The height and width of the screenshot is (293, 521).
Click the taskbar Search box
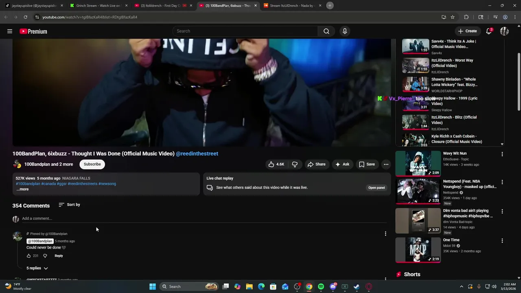[x=189, y=286]
